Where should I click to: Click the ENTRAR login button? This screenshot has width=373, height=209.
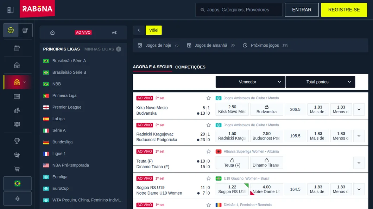[302, 10]
